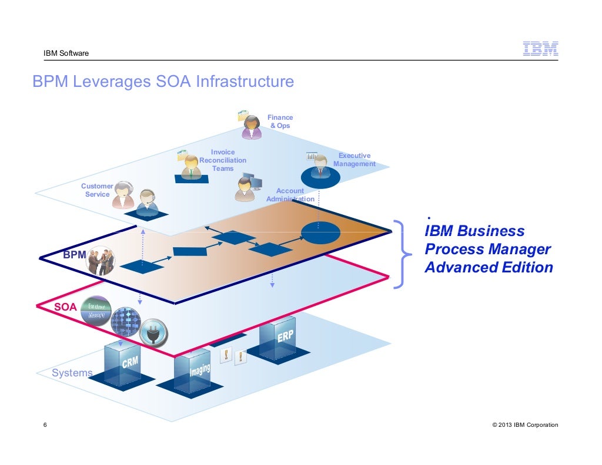The width and height of the screenshot is (602, 465).
Task: Click the 'IBM Software' header text
Action: pyautogui.click(x=66, y=53)
